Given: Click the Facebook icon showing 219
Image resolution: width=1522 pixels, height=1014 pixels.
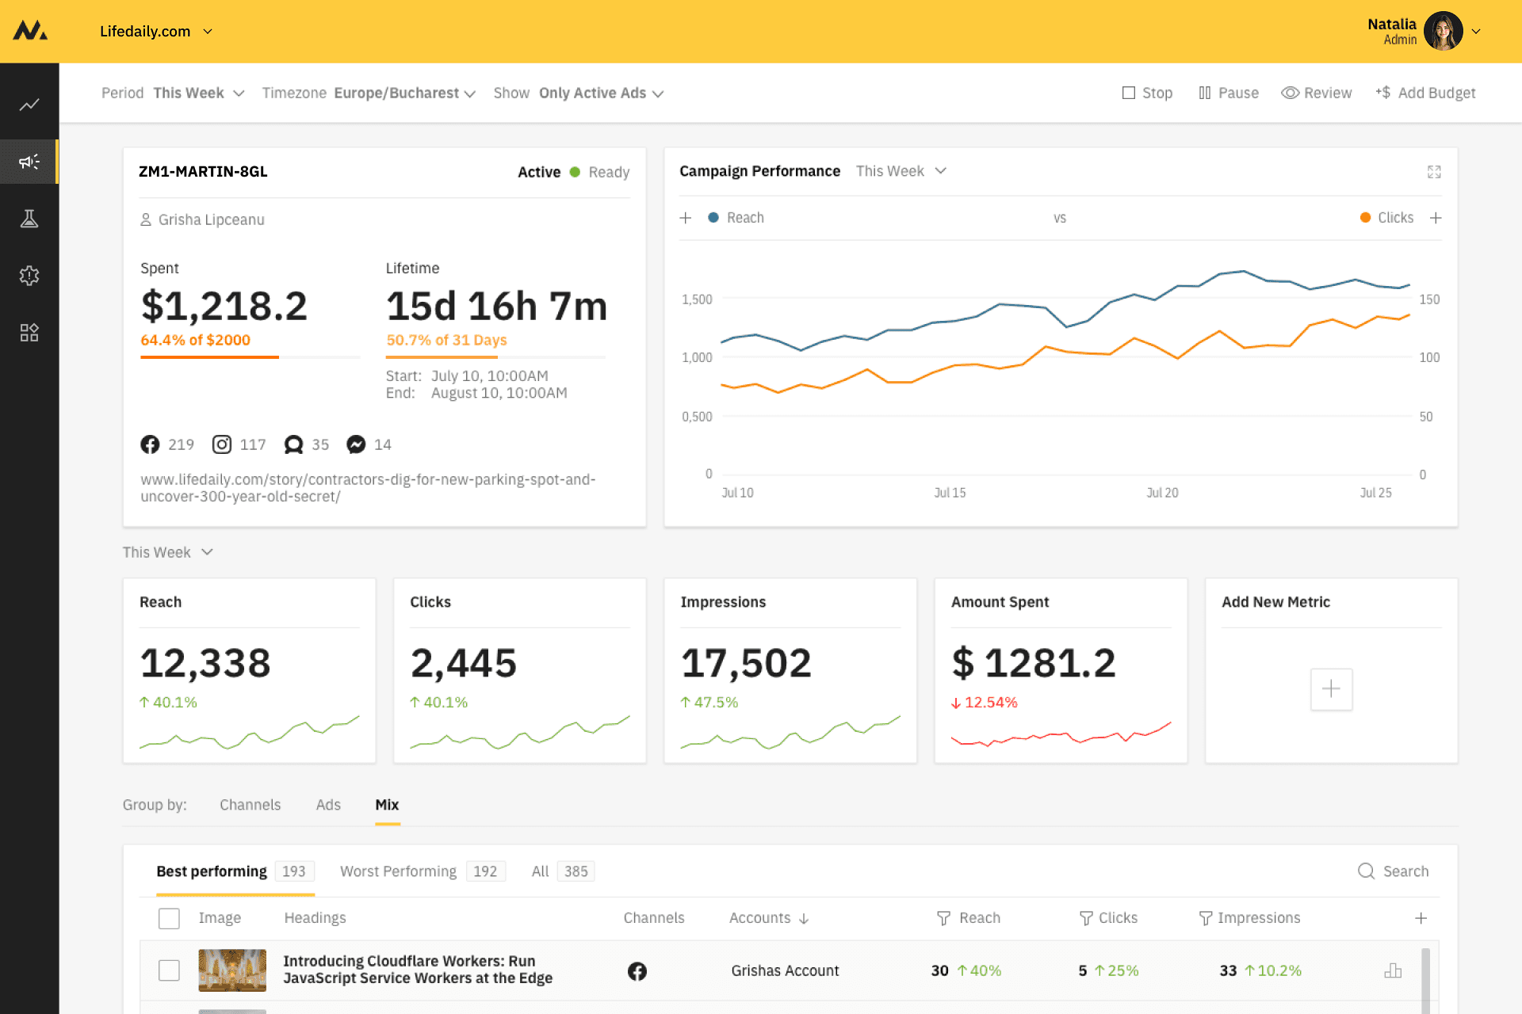Looking at the screenshot, I should [x=150, y=444].
